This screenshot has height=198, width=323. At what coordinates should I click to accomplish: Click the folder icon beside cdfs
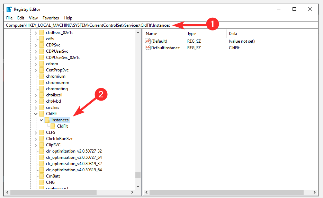pos(42,39)
